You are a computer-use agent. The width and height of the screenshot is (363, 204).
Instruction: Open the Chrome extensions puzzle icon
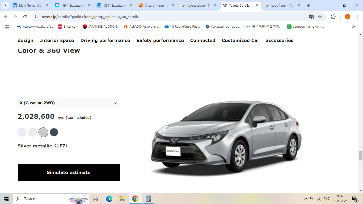(x=333, y=17)
